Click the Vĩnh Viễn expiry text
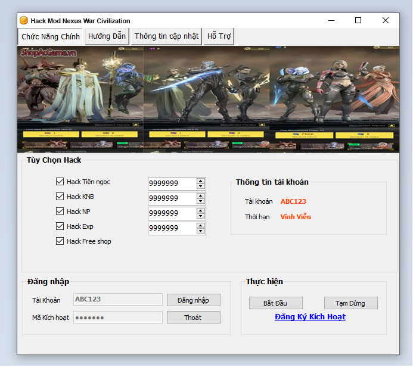 click(296, 217)
